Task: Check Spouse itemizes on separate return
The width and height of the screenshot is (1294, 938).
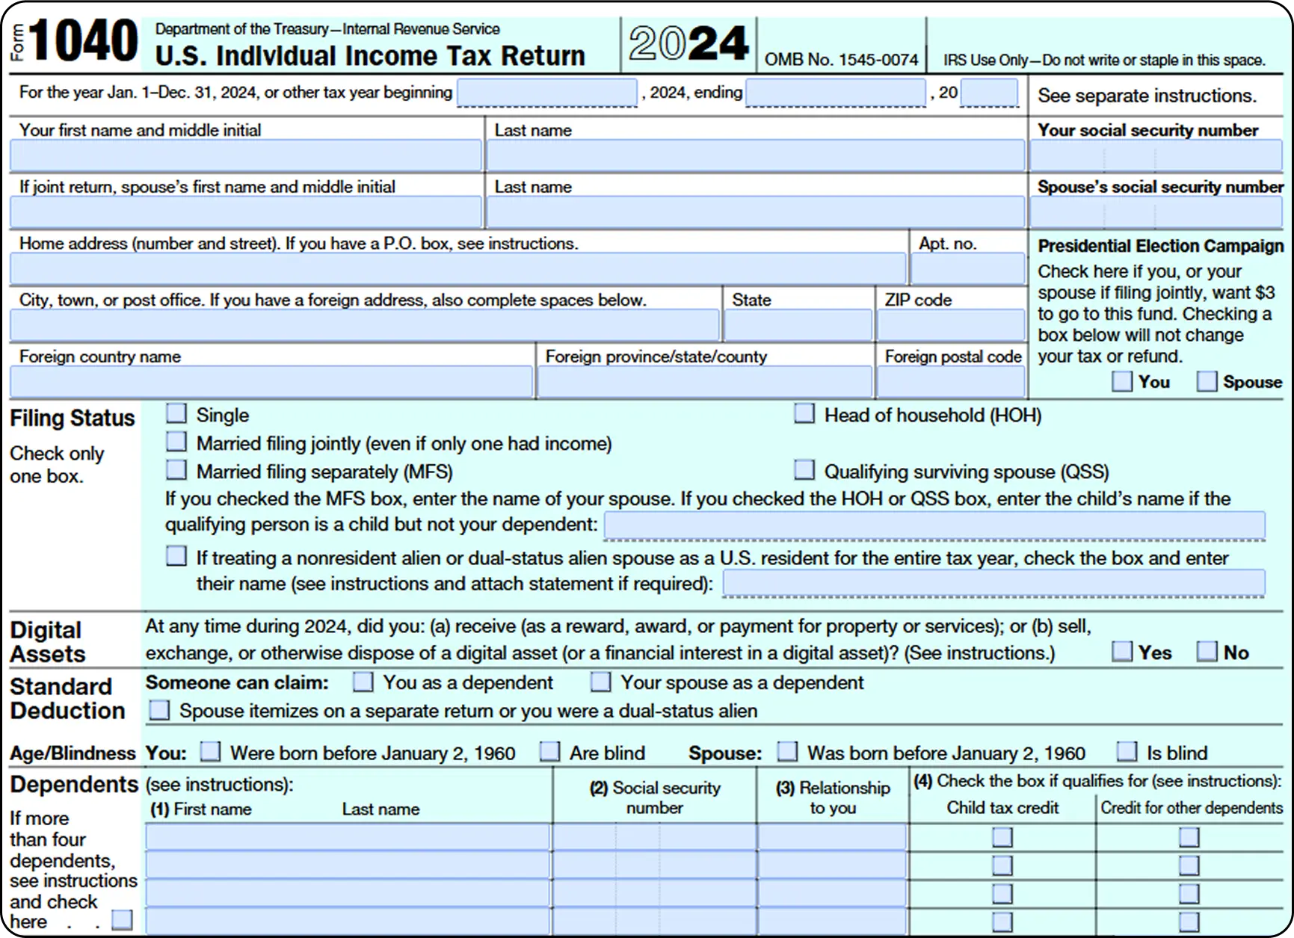Action: (x=159, y=709)
